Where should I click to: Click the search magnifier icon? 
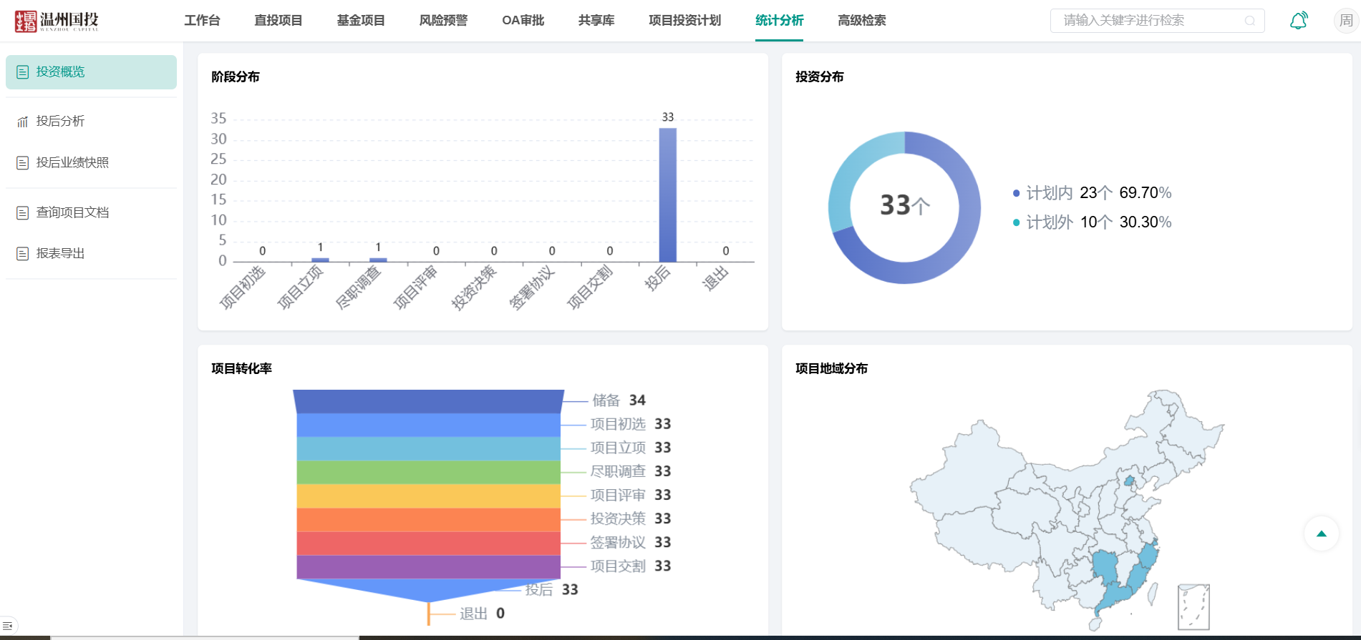point(1250,21)
